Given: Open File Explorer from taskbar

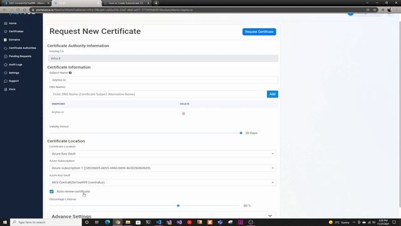Looking at the screenshot, I should tap(128, 222).
